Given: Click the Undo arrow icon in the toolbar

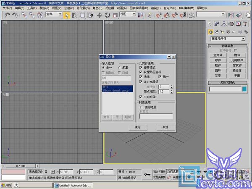Looking at the screenshot, I should (7, 15).
